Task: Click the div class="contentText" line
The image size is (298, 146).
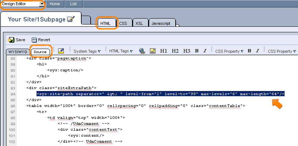Action: point(90,130)
